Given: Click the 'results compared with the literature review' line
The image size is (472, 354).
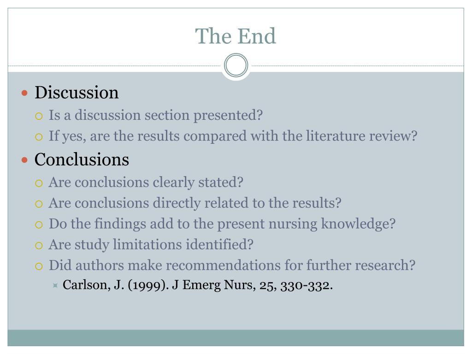Looking at the screenshot, I should coord(233,136).
